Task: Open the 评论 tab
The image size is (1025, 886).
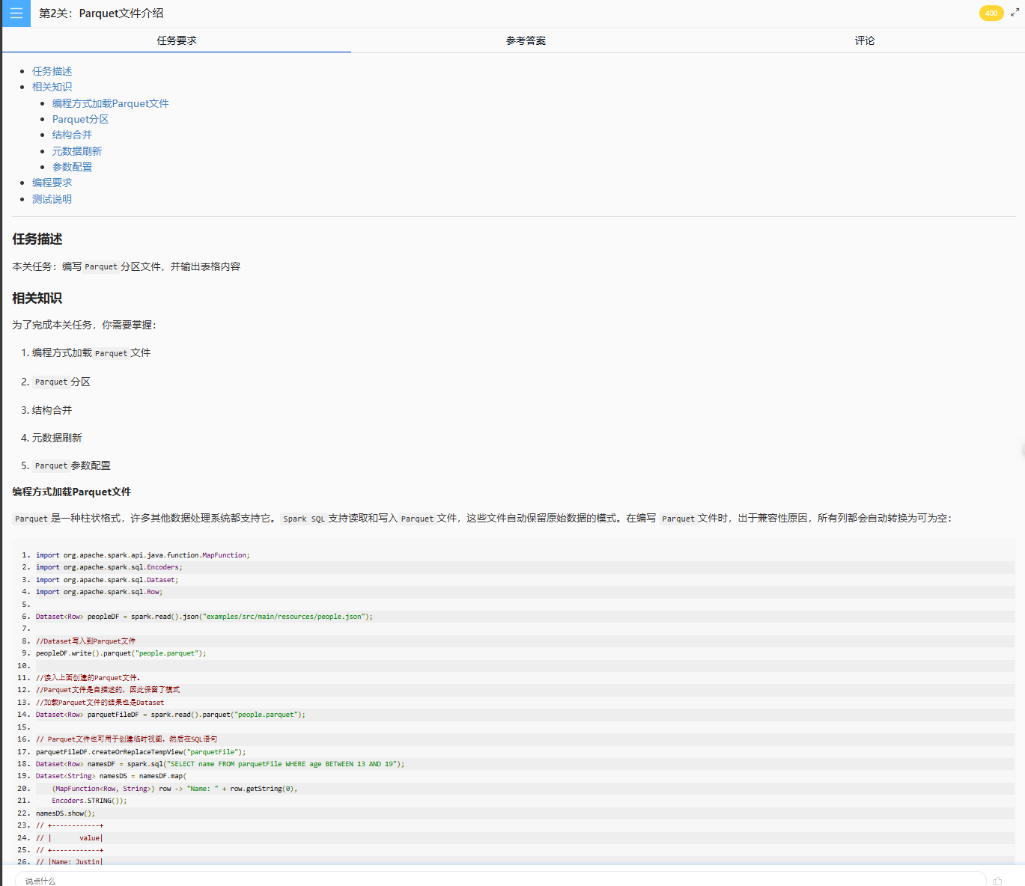Action: coord(864,40)
